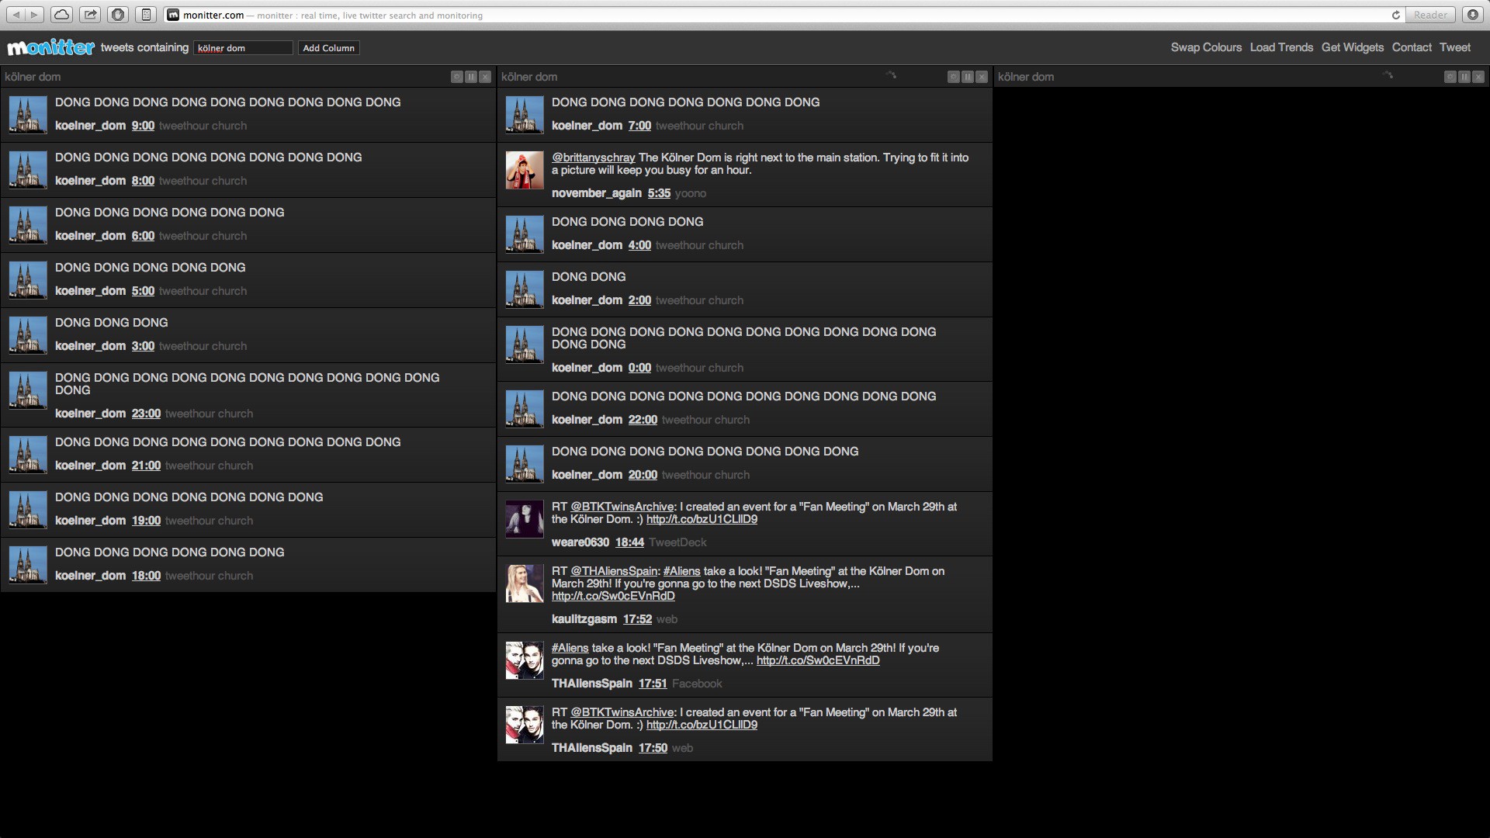Screen dimensions: 1490x838
Task: Click november_again user avatar thumbnail
Action: (x=525, y=170)
